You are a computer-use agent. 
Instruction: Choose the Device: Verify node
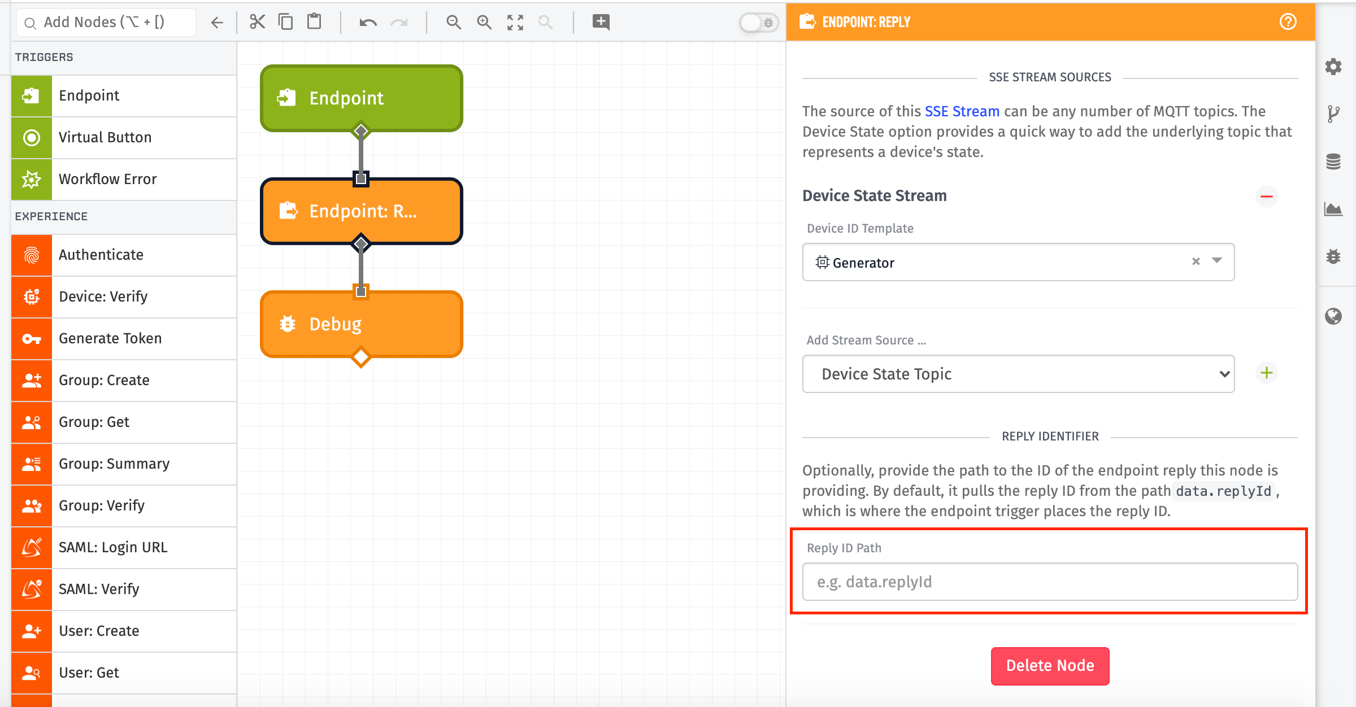(124, 297)
